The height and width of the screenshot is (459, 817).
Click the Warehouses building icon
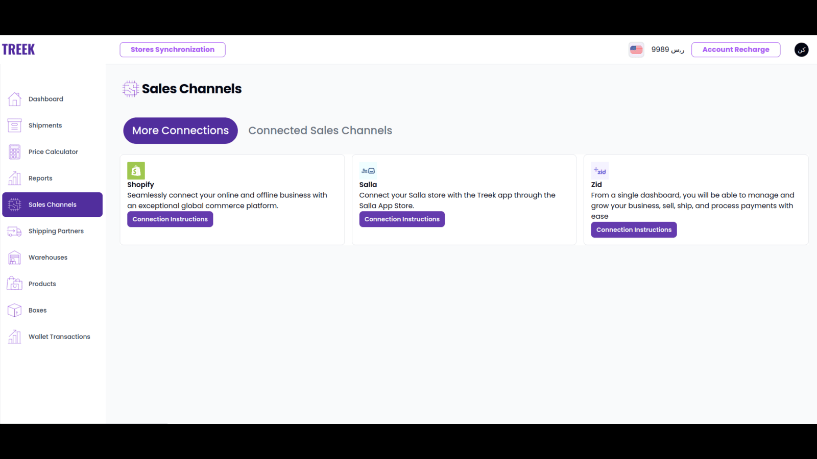[14, 258]
